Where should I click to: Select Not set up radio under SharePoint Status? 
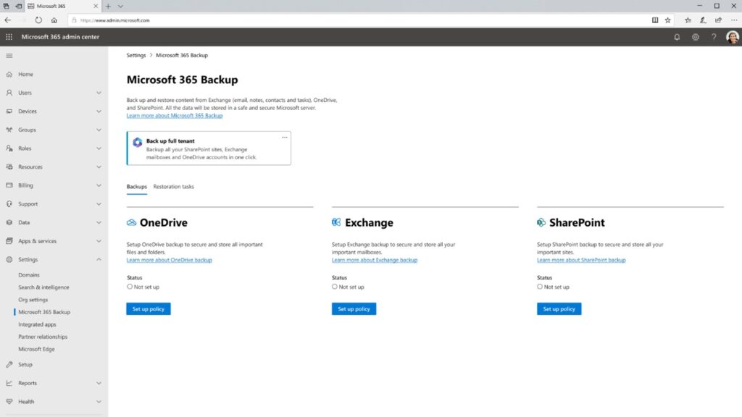(x=539, y=286)
